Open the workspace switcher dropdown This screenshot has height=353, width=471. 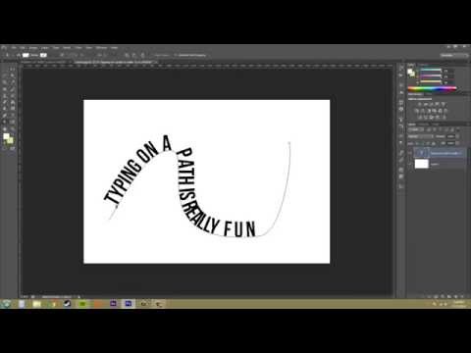point(454,55)
